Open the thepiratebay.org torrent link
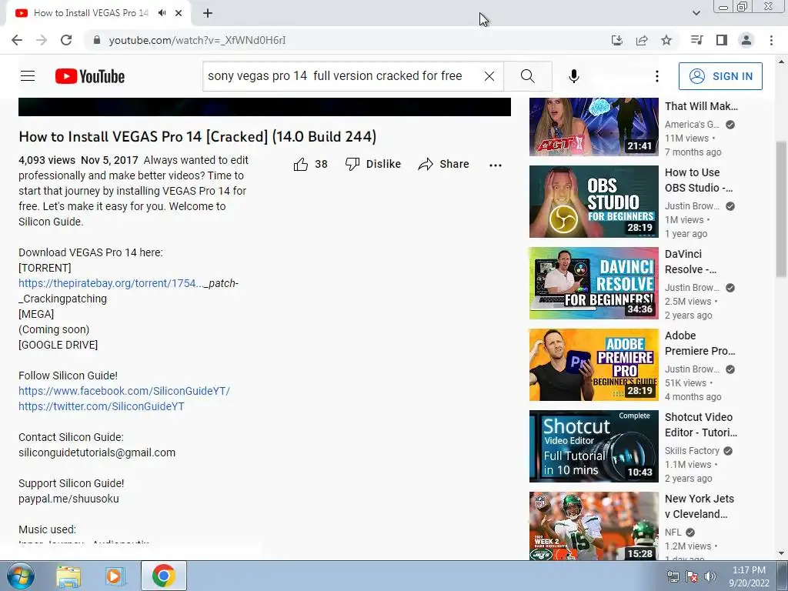Image resolution: width=788 pixels, height=591 pixels. pyautogui.click(x=111, y=283)
